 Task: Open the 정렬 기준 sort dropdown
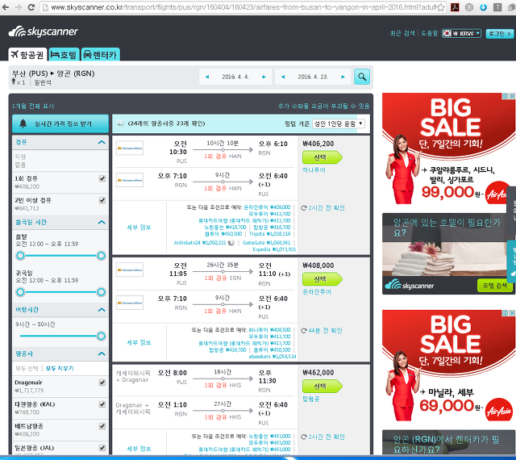pyautogui.click(x=339, y=123)
